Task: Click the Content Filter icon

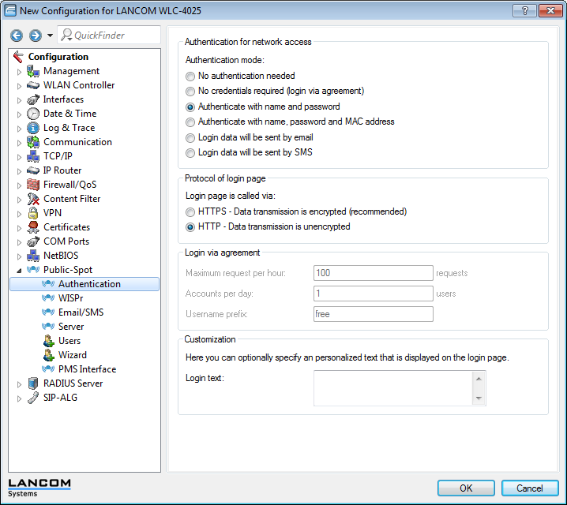Action: click(33, 199)
